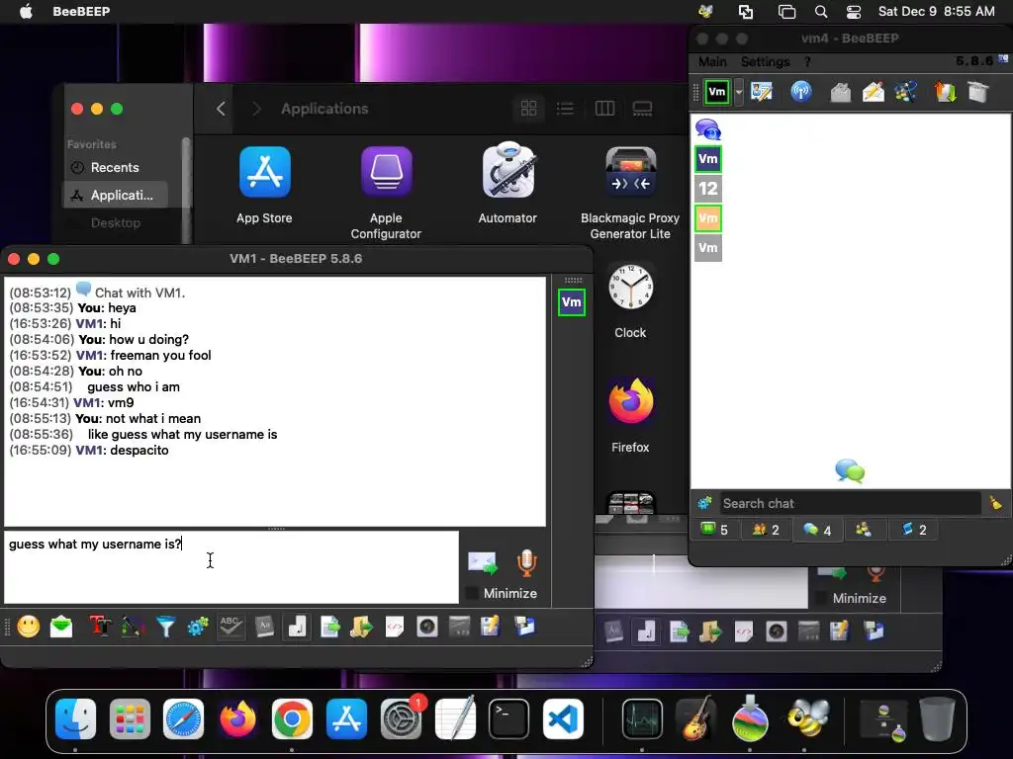Switch Finder to gallery view
This screenshot has width=1013, height=759.
point(642,109)
